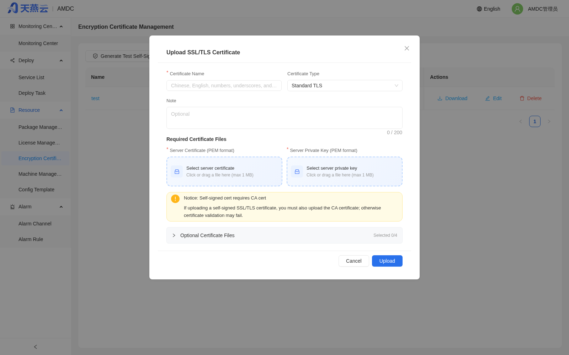Go to pagination page 1
Screen dimensions: 569x355
[535, 121]
